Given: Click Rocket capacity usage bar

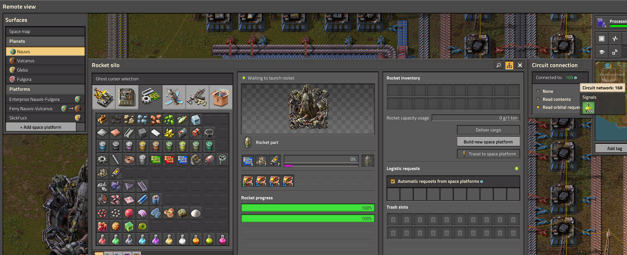Looking at the screenshot, I should point(476,118).
